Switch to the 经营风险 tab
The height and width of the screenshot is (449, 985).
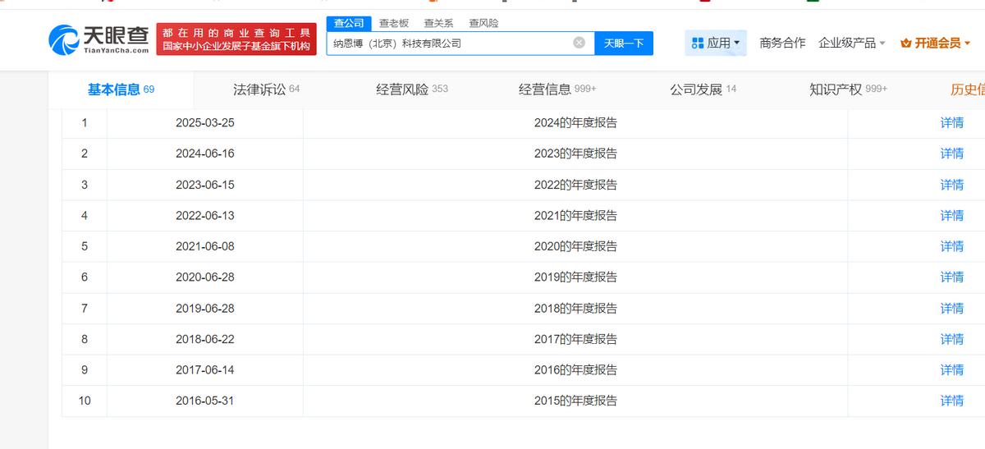tap(411, 89)
